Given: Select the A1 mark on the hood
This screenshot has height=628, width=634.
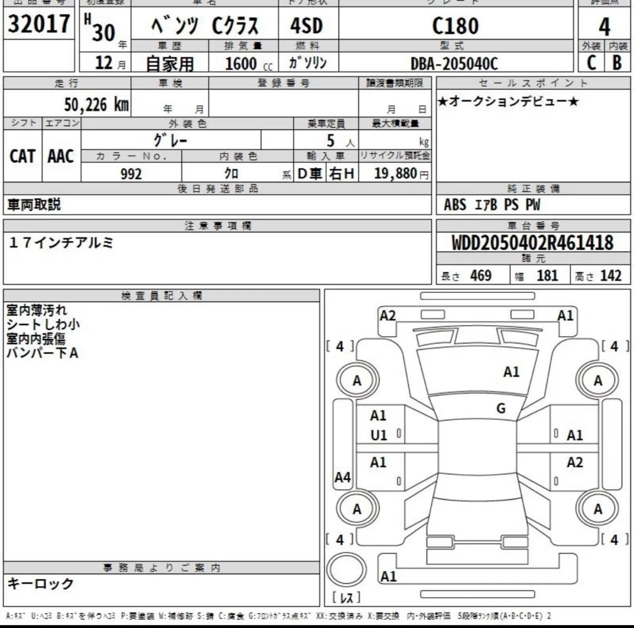Looking at the screenshot, I should point(511,372).
